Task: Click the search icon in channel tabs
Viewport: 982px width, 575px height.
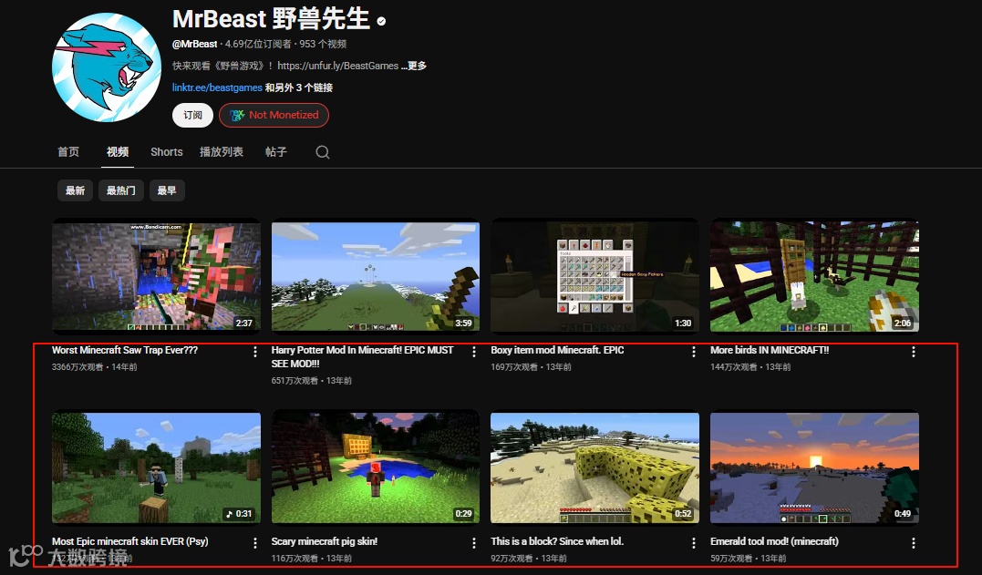Action: pyautogui.click(x=323, y=152)
